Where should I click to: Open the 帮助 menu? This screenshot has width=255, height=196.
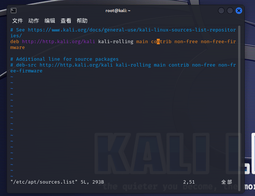(82, 21)
